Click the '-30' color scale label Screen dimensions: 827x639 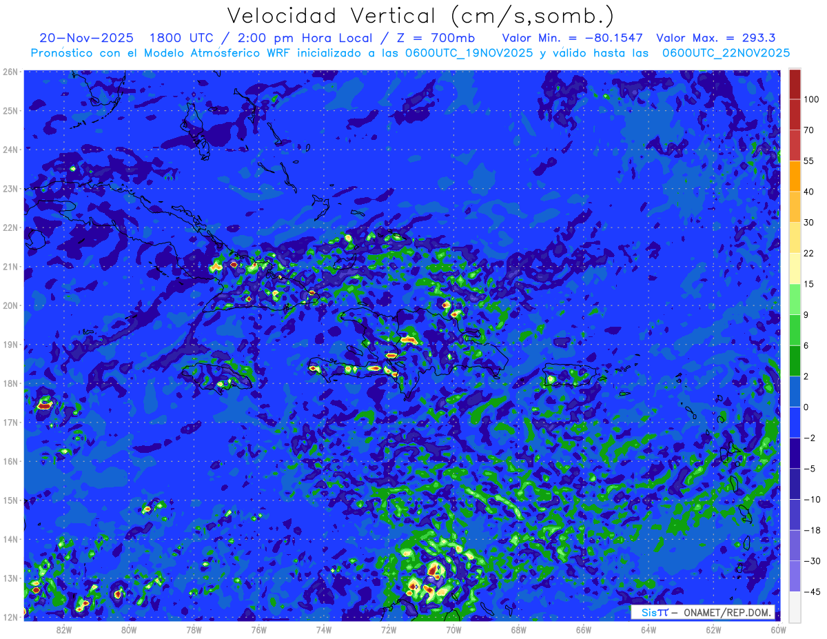click(811, 561)
